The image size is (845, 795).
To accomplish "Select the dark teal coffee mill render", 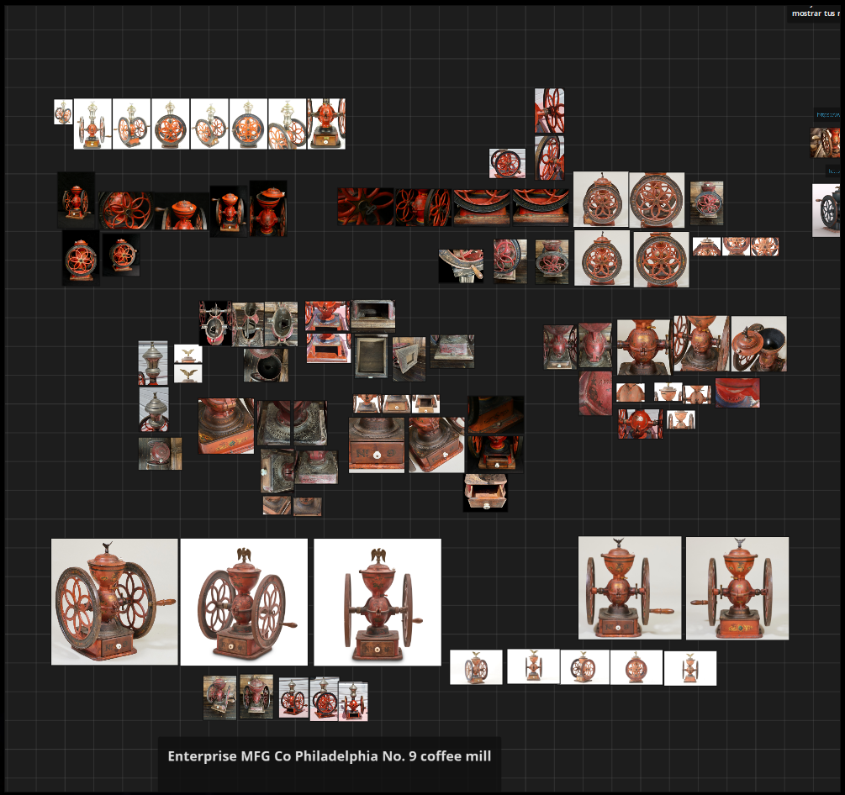I will [827, 210].
